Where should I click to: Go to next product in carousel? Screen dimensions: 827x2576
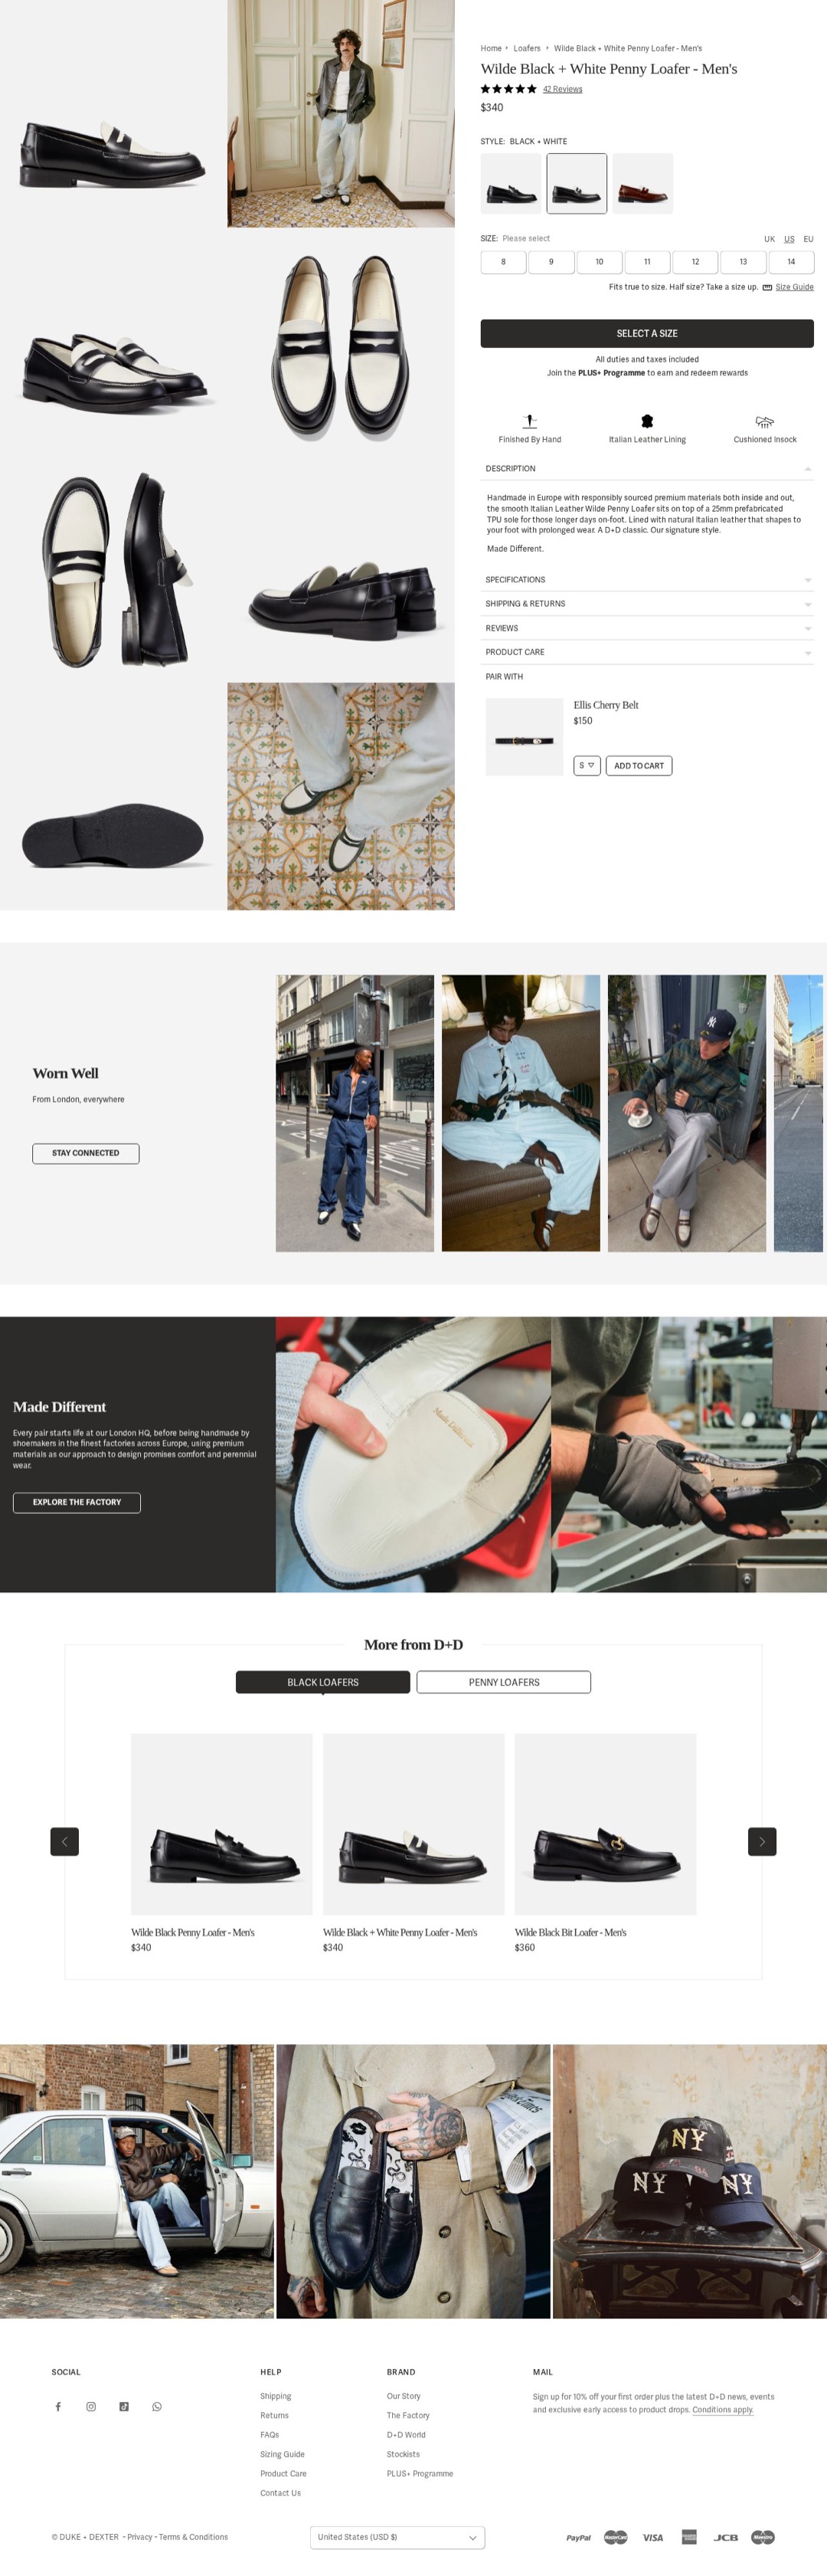point(762,1841)
